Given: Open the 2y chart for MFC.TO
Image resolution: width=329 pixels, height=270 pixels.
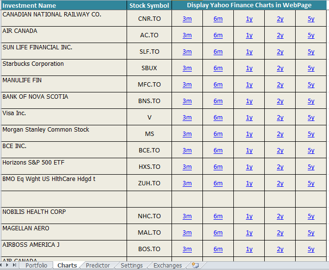Looking at the screenshot, I should coord(280,85).
